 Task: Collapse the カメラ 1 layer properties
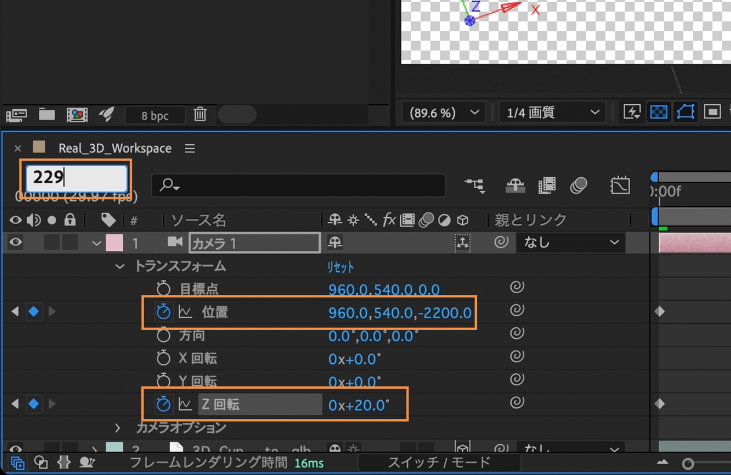[x=97, y=243]
